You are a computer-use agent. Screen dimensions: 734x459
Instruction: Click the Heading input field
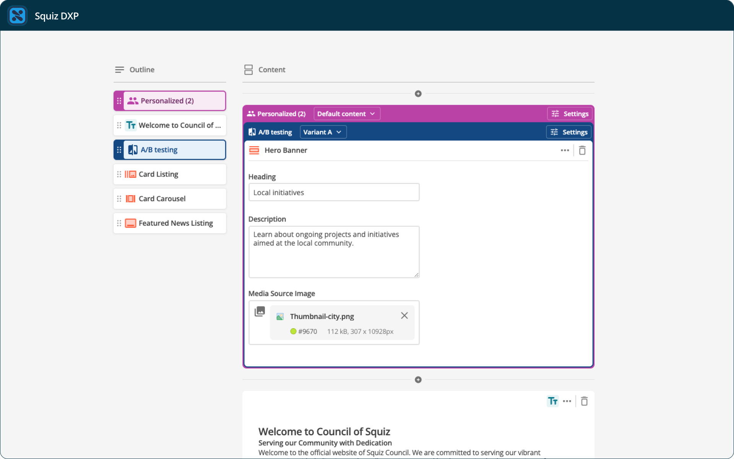334,192
